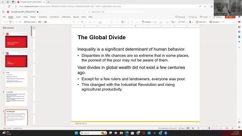This screenshot has width=242, height=136.
Task: Click the Delete icon in the ribbon
Action: click(x=20, y=22)
